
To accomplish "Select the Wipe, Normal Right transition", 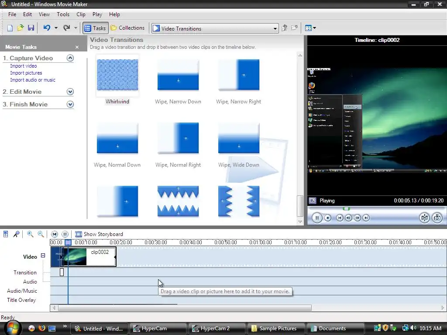I will [178, 138].
